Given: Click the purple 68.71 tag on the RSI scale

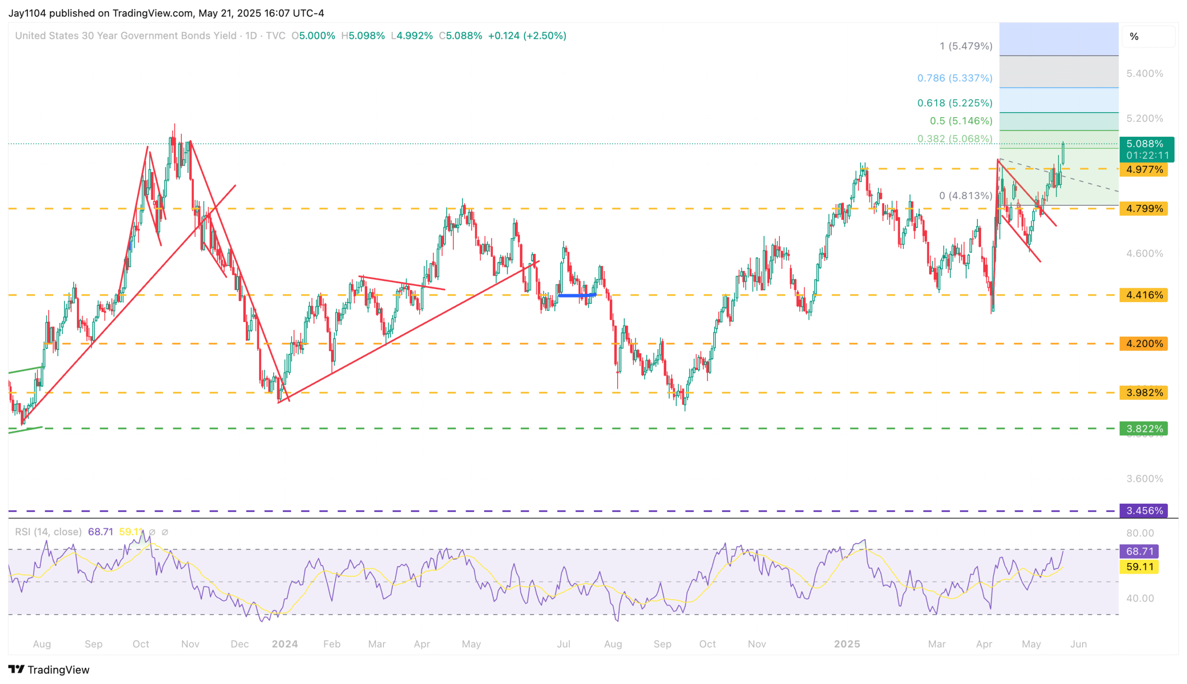Looking at the screenshot, I should click(x=1140, y=551).
